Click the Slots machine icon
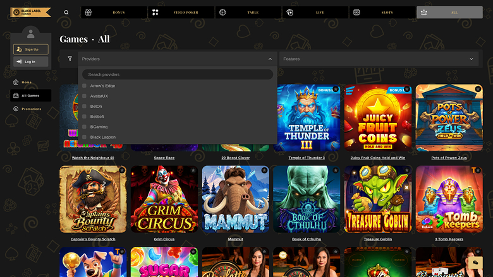The height and width of the screenshot is (277, 493). (x=356, y=12)
